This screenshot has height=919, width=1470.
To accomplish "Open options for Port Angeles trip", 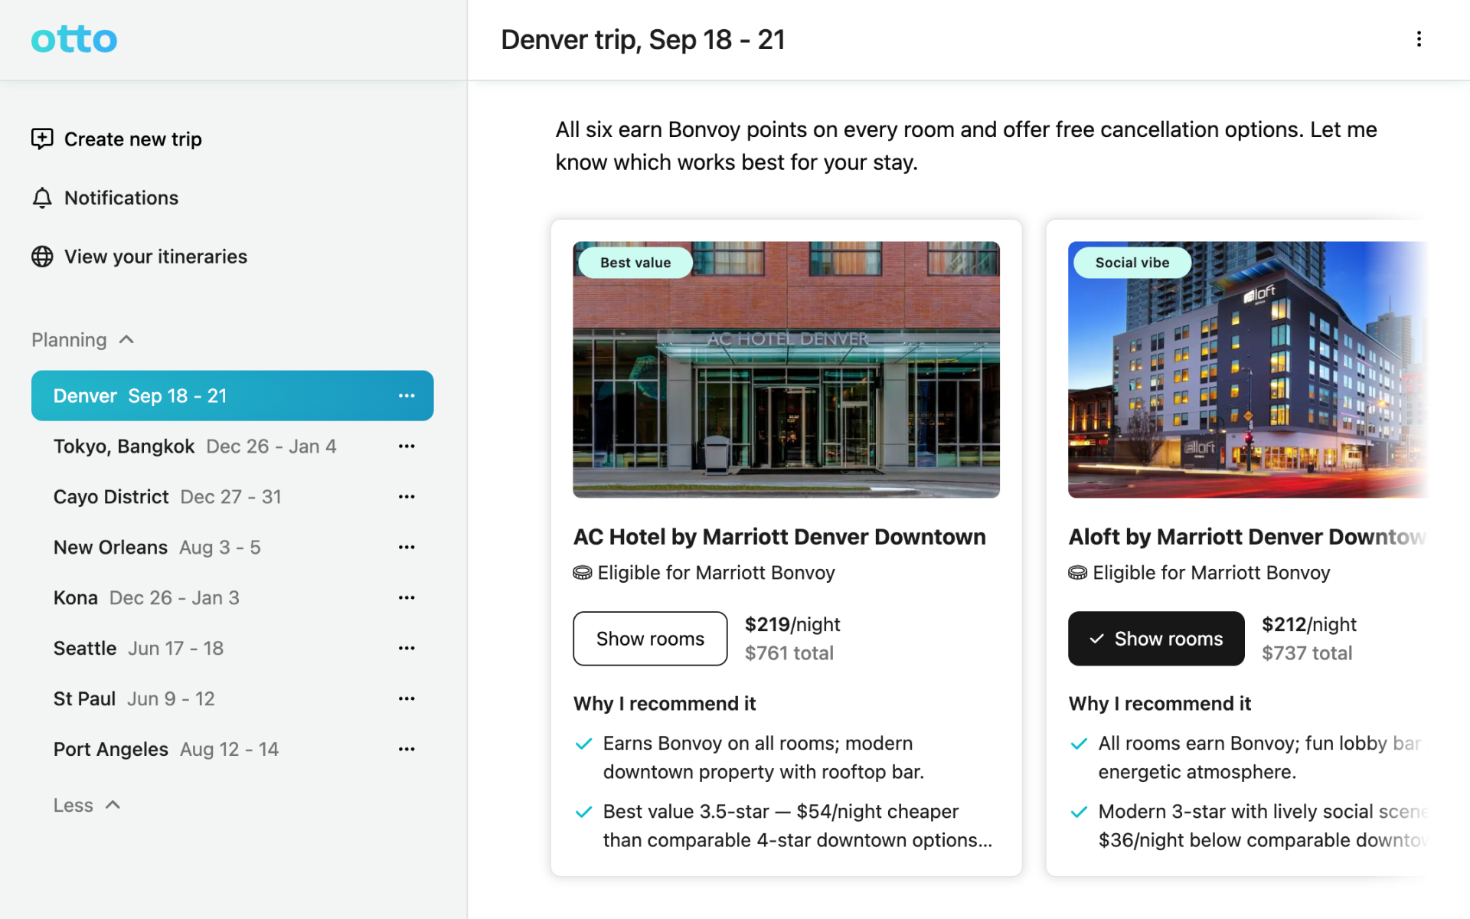I will tap(407, 750).
